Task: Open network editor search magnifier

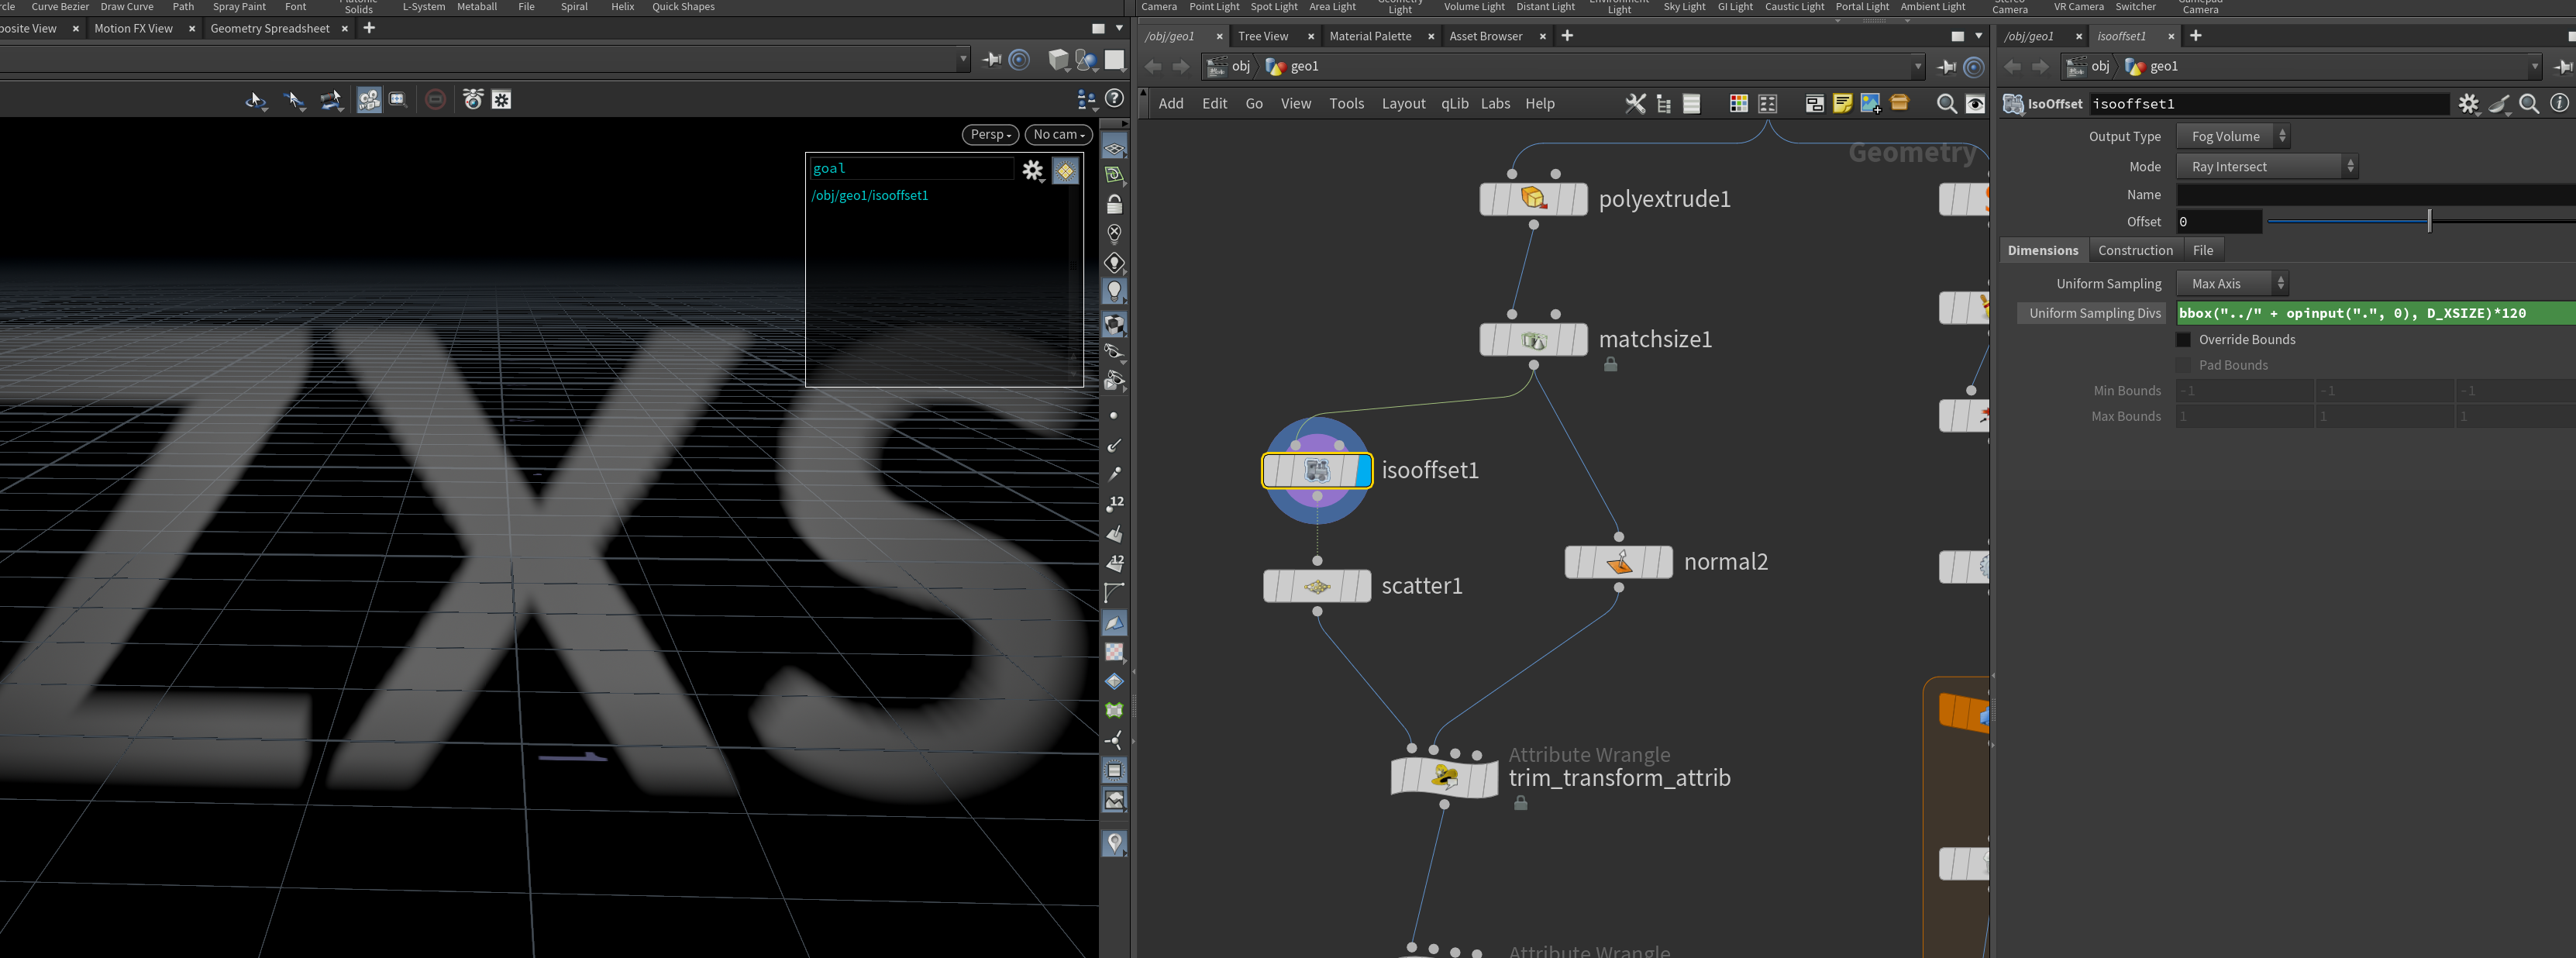Action: tap(1946, 104)
